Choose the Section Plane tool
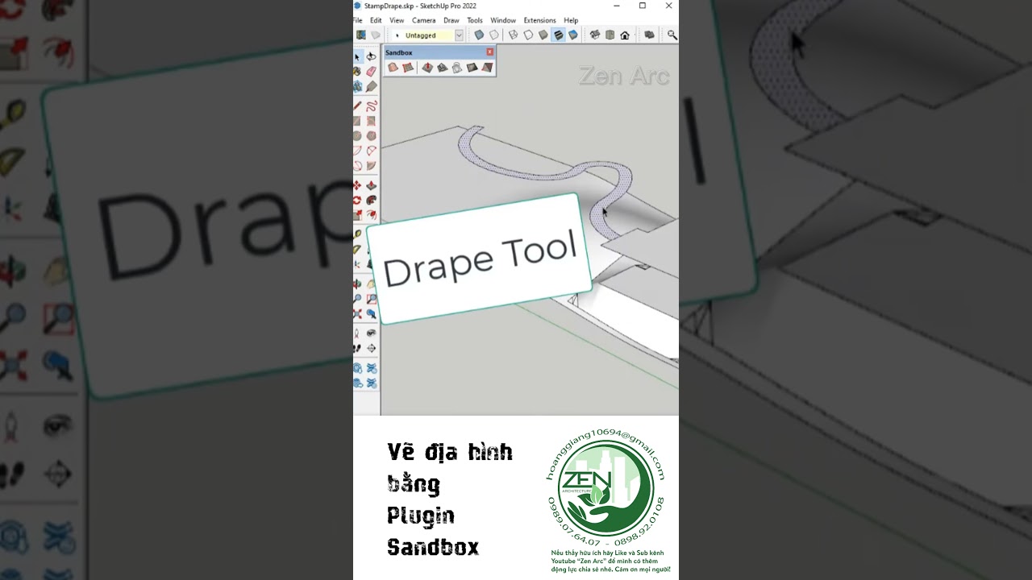 371,348
